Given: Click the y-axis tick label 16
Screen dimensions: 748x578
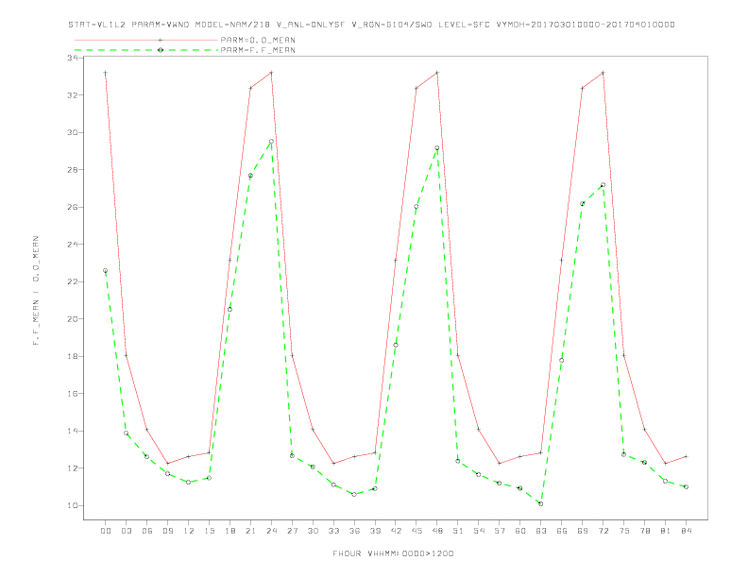Looking at the screenshot, I should point(73,394).
